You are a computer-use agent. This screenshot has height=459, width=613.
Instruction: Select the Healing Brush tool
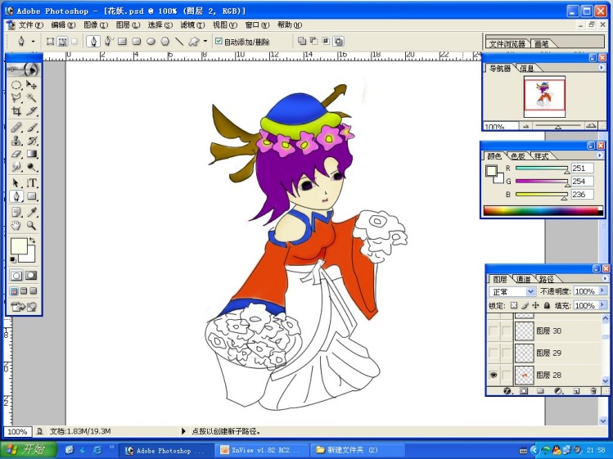coord(16,128)
